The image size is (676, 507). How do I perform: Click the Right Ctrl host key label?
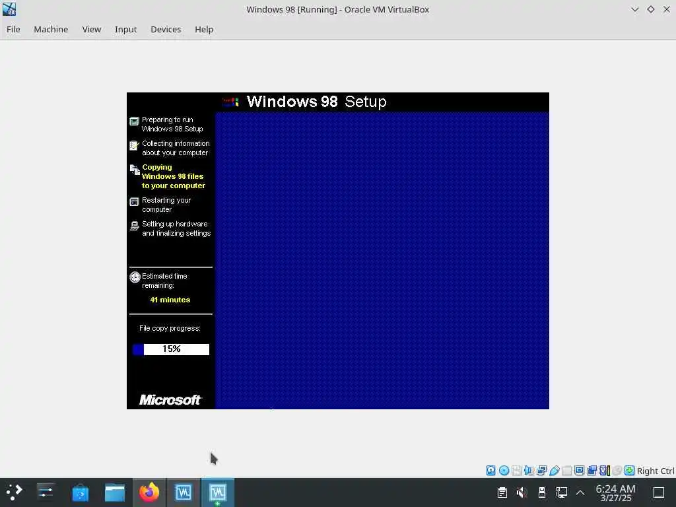coord(656,471)
